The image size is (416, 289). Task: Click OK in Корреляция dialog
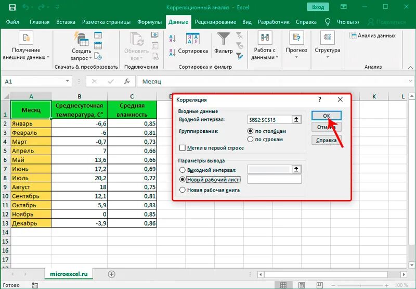pos(327,116)
